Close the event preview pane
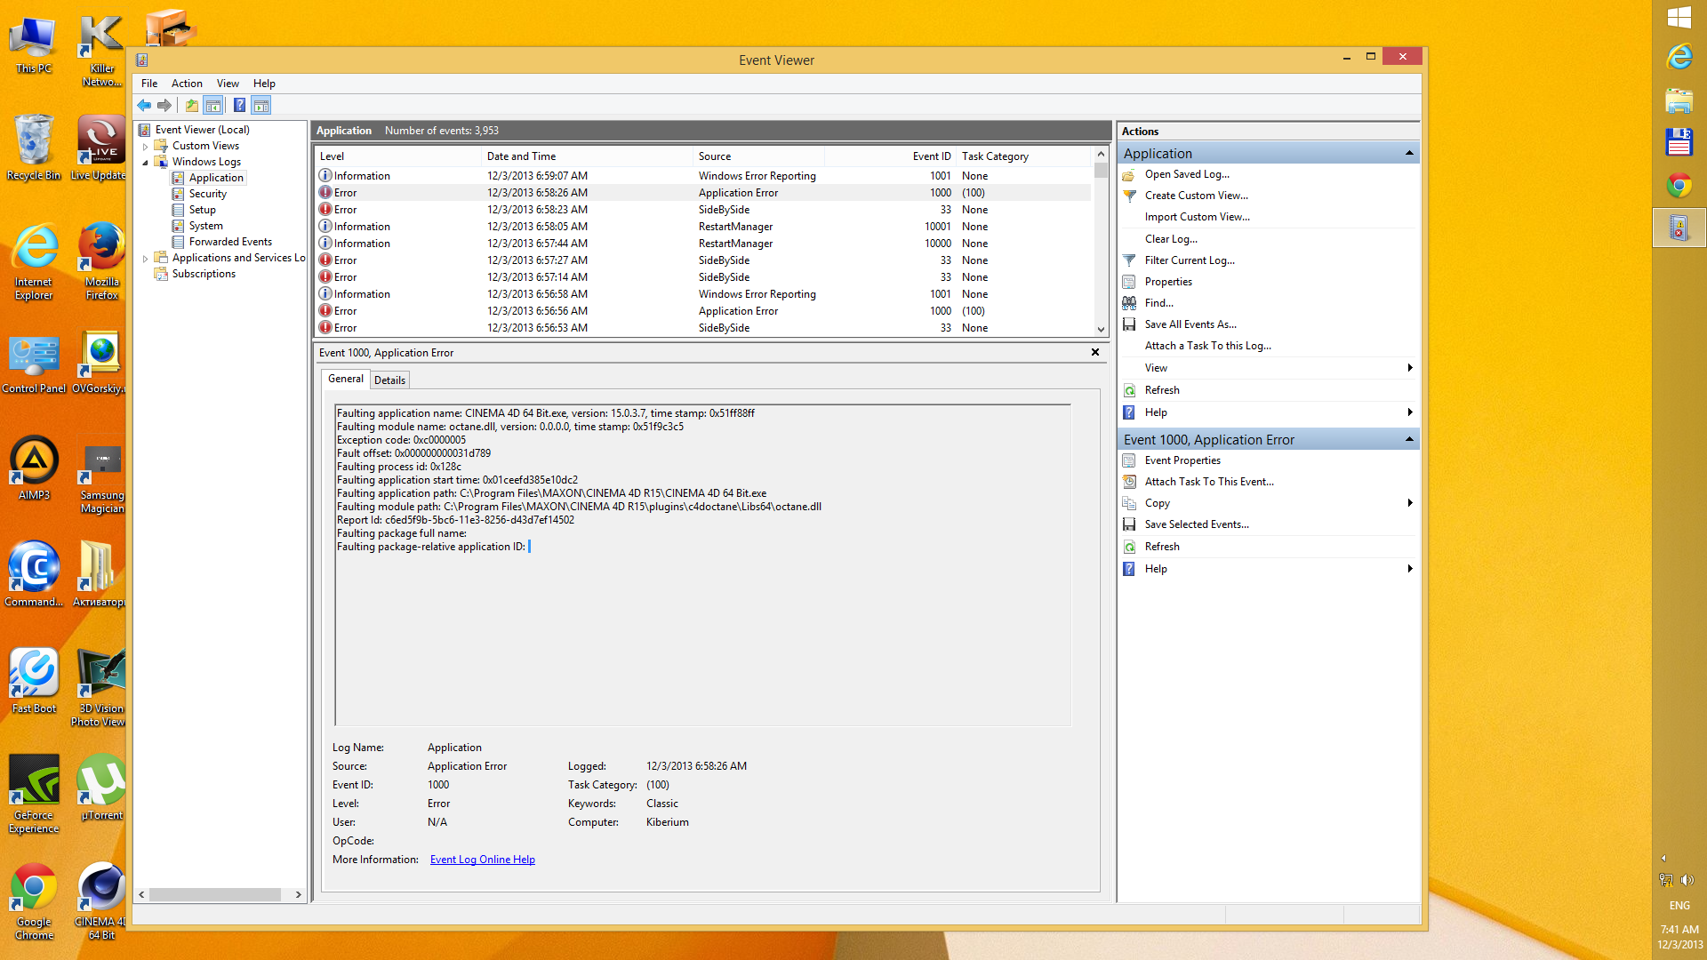The image size is (1707, 960). tap(1095, 353)
